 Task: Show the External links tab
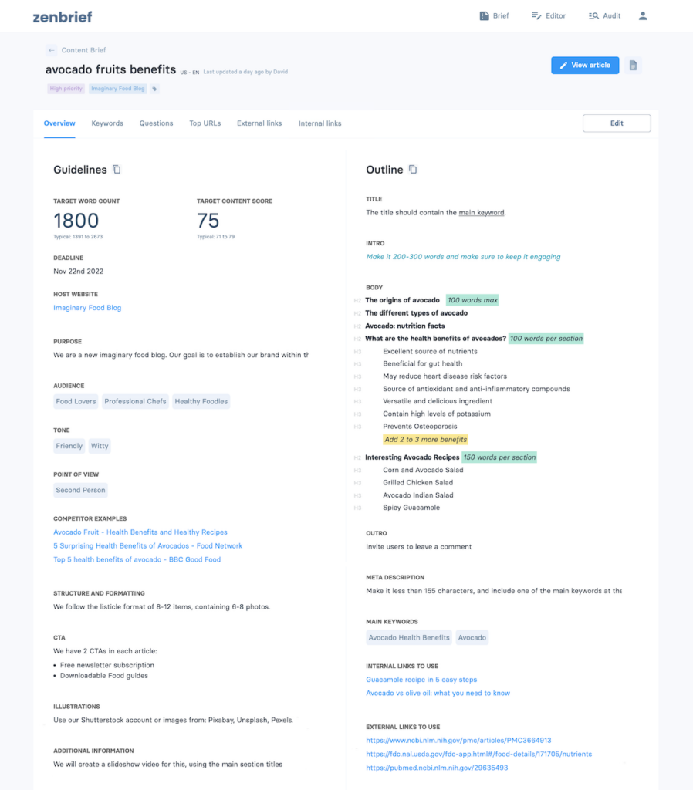pyautogui.click(x=259, y=123)
